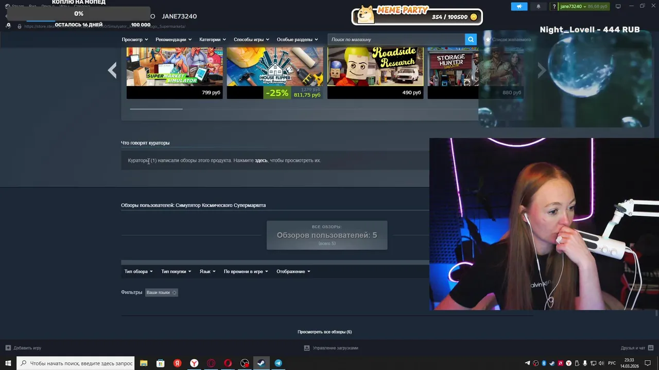Screen dimensions: 659x370
Task: Open Yandex Browser from the taskbar
Action: [x=194, y=363]
